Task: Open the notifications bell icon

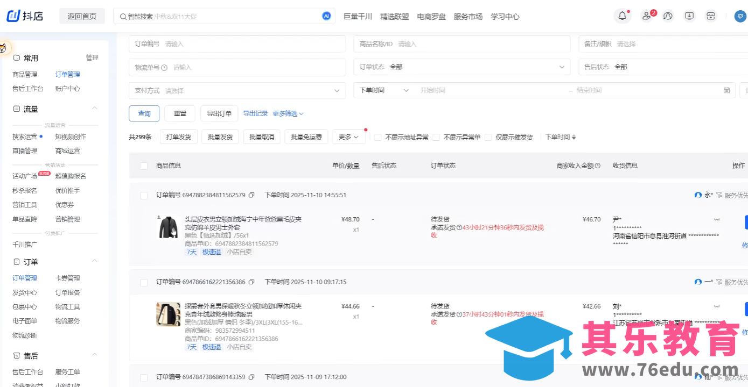Action: point(622,16)
